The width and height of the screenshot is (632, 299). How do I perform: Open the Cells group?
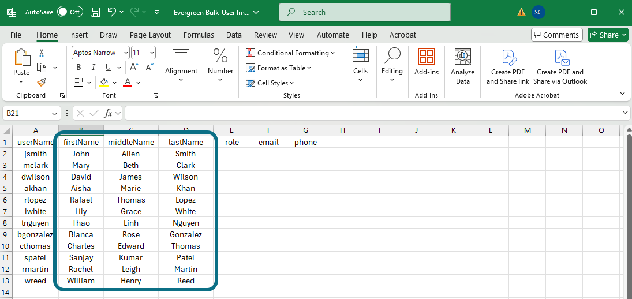point(360,65)
